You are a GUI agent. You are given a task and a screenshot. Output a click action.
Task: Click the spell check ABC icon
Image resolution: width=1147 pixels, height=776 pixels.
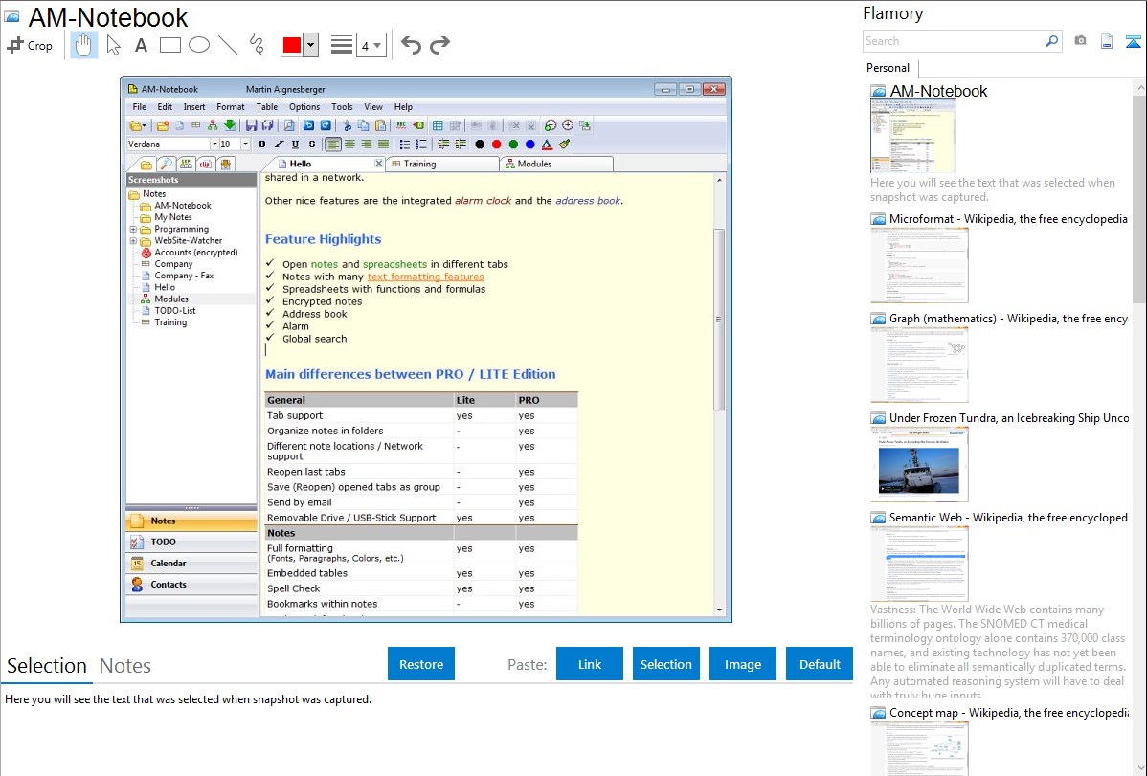click(401, 125)
